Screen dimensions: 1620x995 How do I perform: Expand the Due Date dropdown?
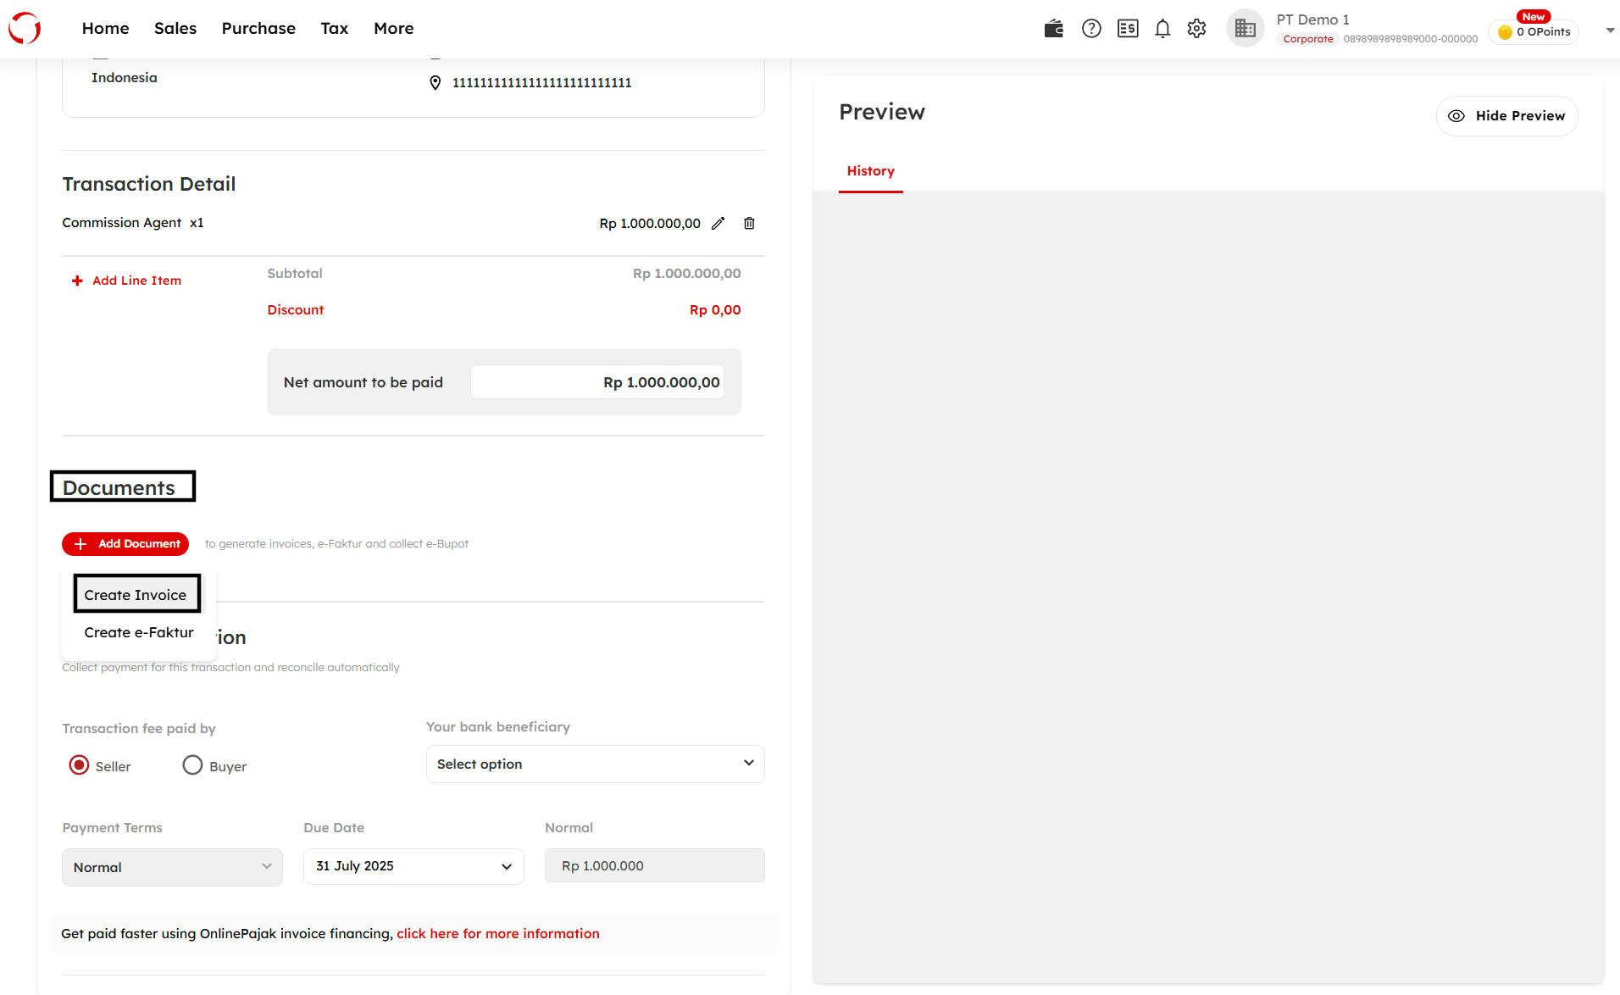413,866
